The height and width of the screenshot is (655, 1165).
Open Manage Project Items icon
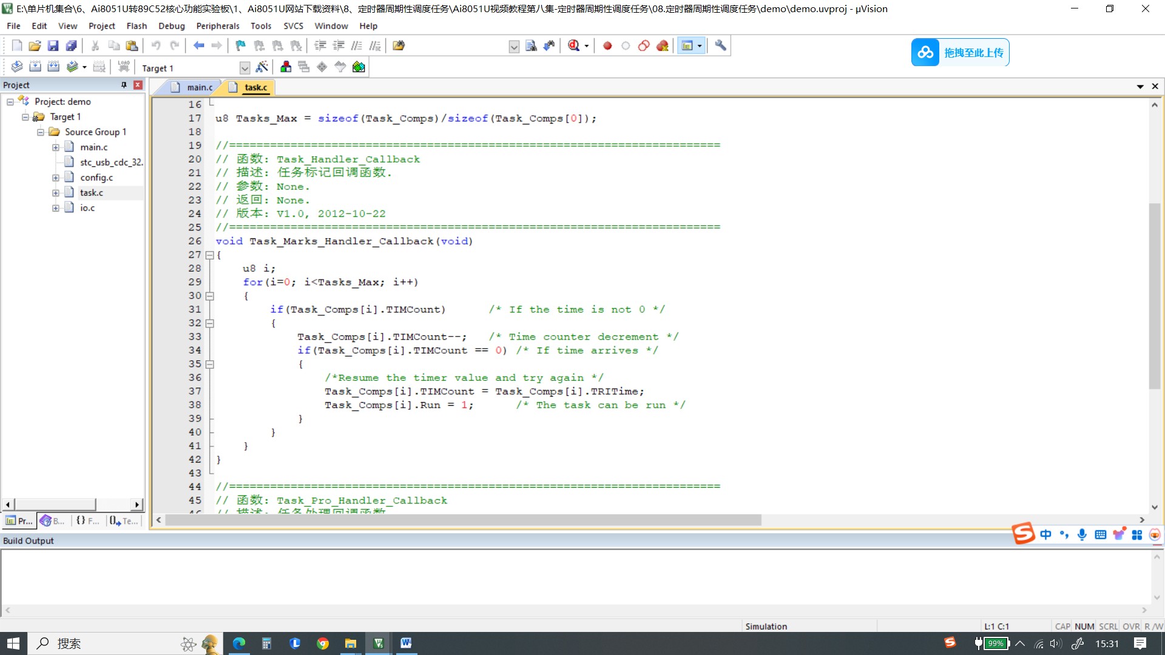[286, 67]
